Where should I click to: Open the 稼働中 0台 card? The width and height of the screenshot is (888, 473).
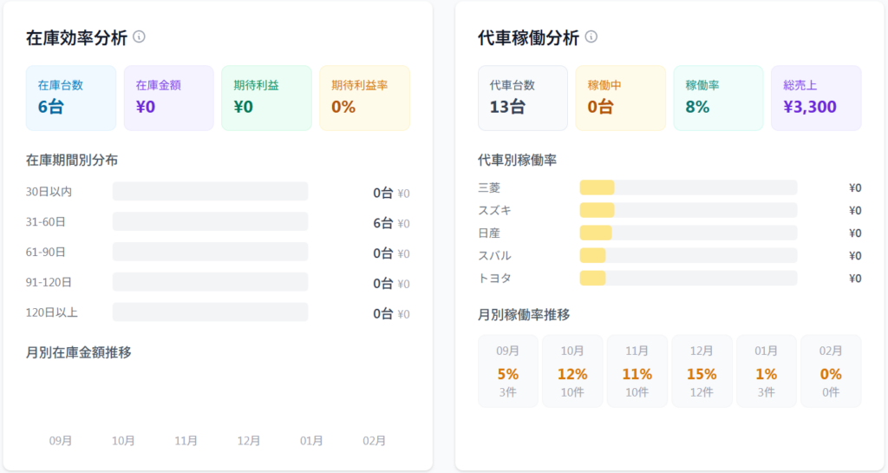coord(621,98)
